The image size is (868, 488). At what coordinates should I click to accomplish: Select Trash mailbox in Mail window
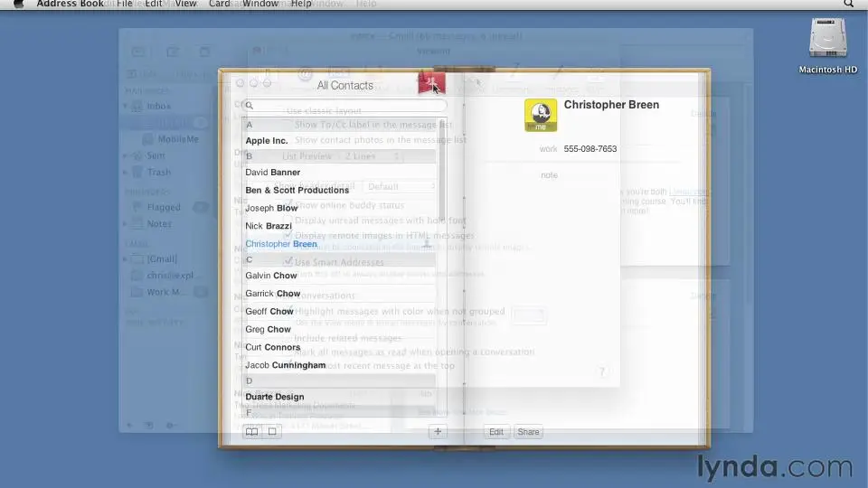[x=158, y=172]
